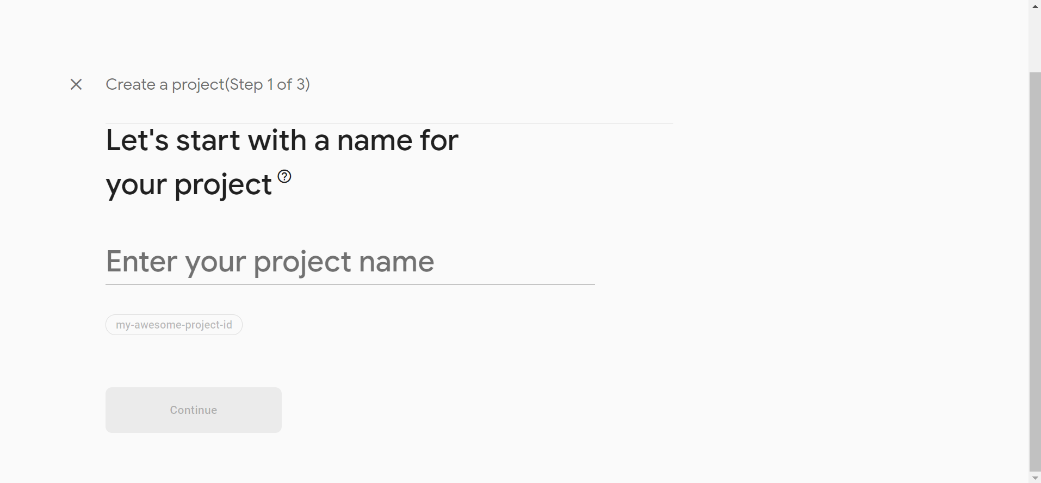Click the word "Continue" on the gray button

pyautogui.click(x=193, y=410)
